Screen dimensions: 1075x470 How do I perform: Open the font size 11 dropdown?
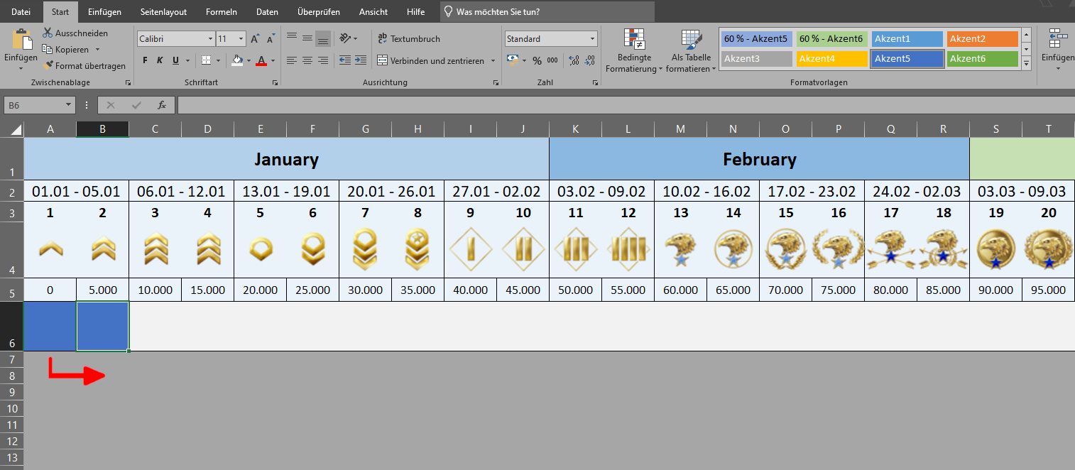pos(241,39)
